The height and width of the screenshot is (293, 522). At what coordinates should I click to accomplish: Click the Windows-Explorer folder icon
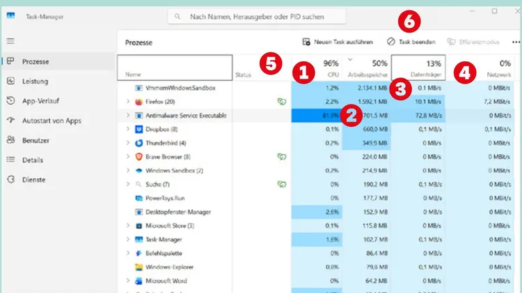pos(139,267)
